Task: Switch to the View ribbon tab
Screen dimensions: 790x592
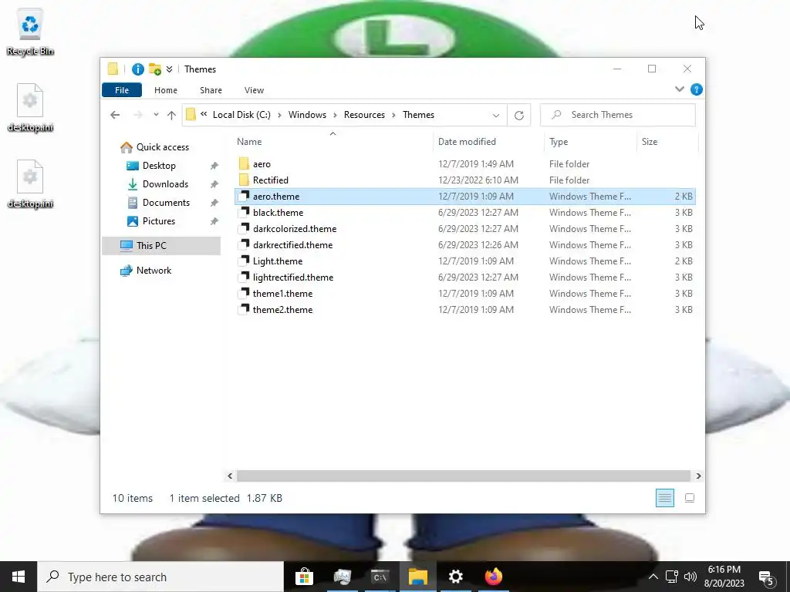Action: [x=254, y=90]
